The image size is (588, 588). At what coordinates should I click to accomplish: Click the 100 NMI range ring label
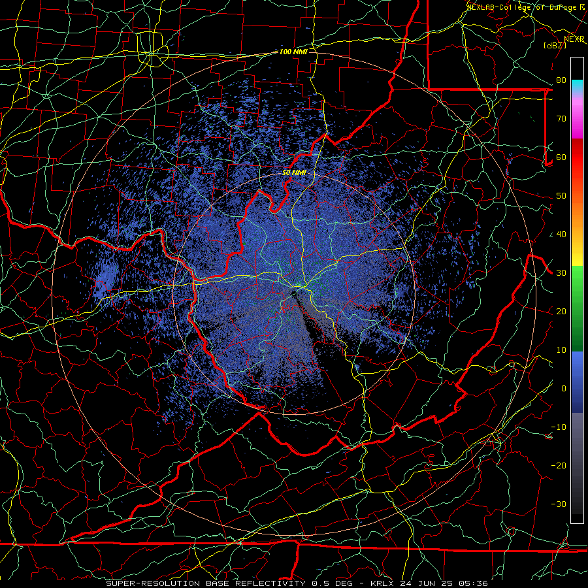(293, 52)
